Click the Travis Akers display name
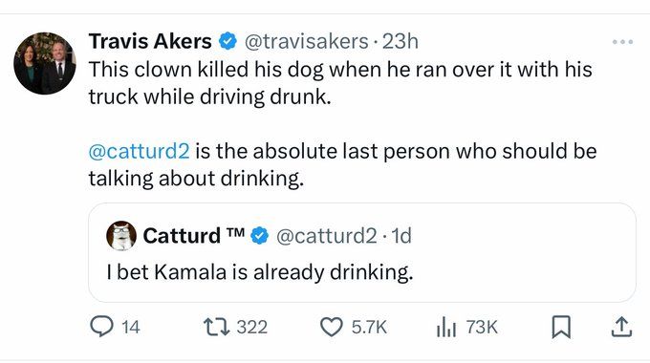Image resolution: width=650 pixels, height=363 pixels. tap(150, 41)
